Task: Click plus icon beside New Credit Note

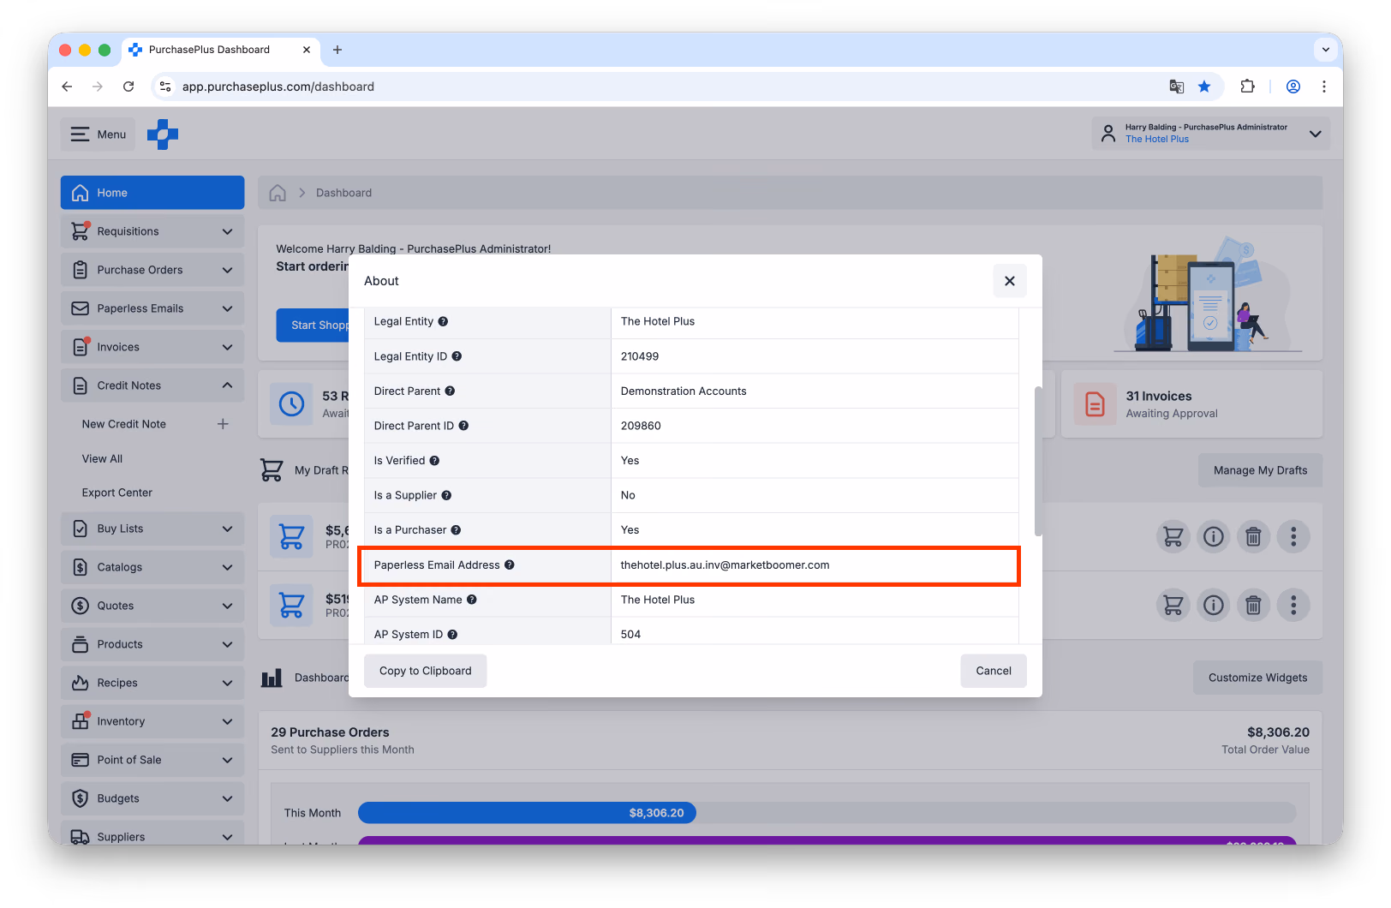Action: tap(223, 424)
